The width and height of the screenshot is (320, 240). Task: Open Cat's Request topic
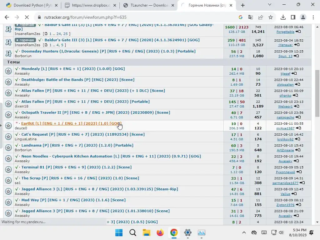(x=83, y=134)
